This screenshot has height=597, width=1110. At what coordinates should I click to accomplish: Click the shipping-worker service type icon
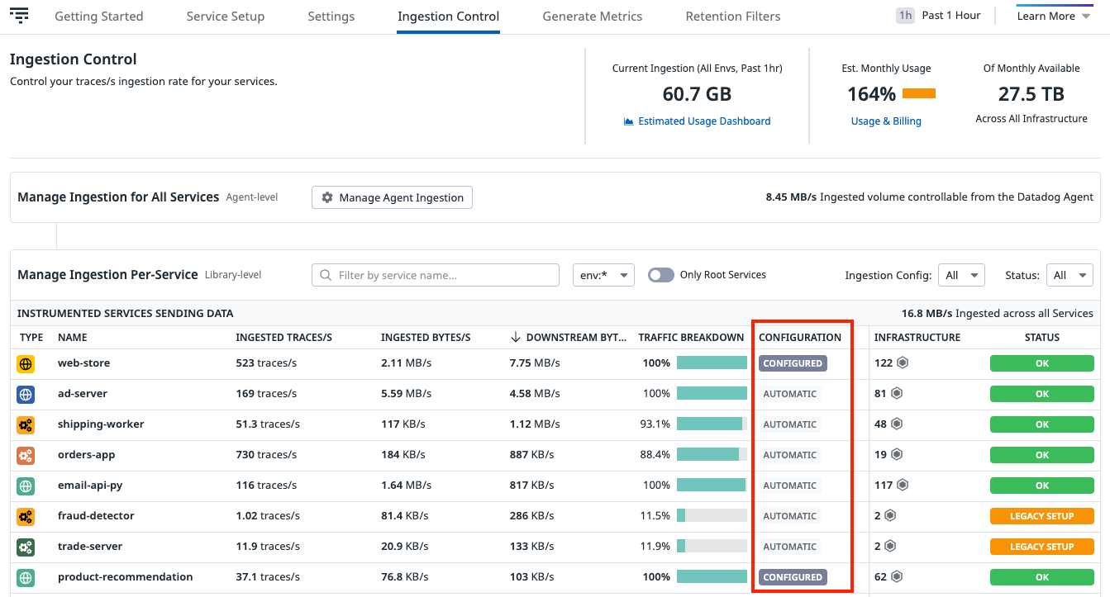[26, 424]
